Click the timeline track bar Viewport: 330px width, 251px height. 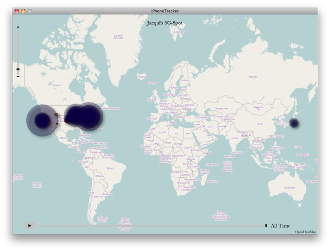point(151,226)
